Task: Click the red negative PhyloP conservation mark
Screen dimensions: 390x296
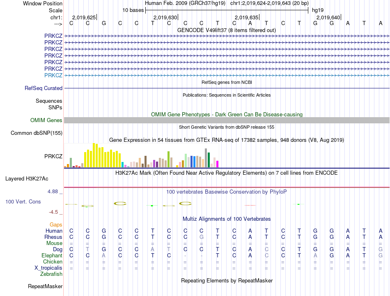Action: coord(250,205)
